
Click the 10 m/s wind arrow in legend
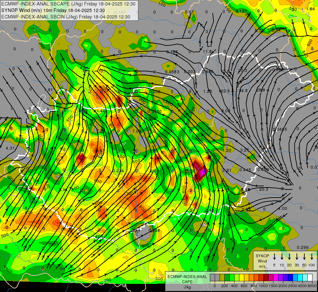282,257
